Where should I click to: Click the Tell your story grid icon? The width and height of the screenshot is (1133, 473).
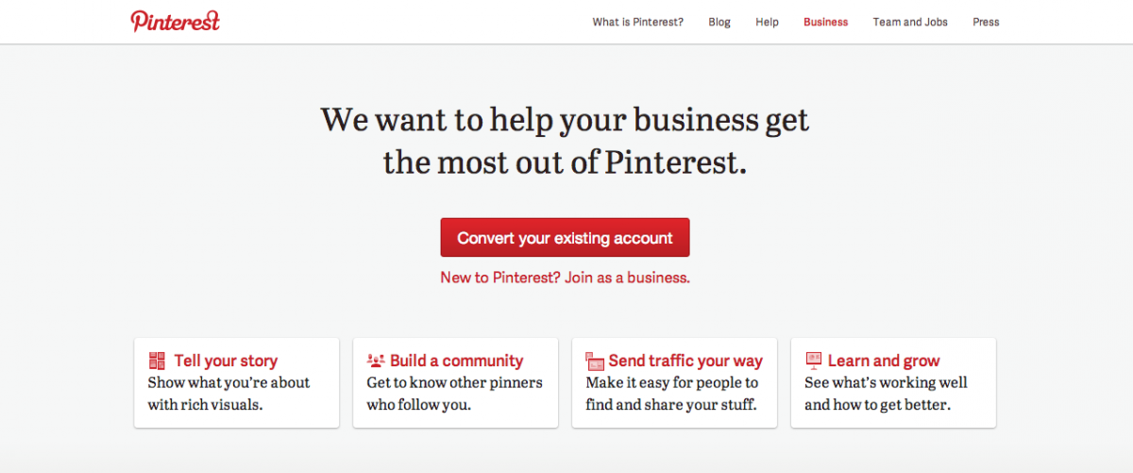(x=157, y=361)
